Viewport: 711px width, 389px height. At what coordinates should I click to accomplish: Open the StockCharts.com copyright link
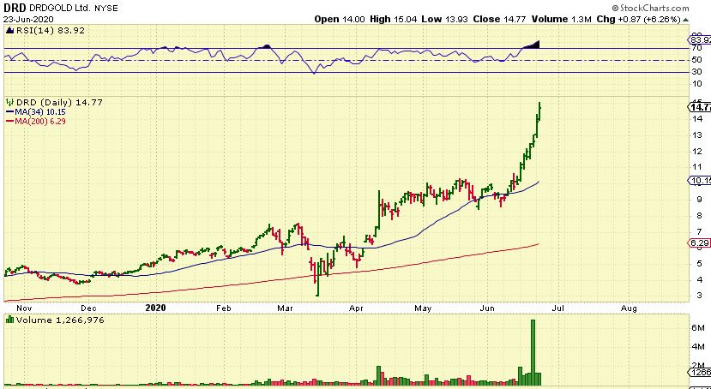(x=650, y=8)
